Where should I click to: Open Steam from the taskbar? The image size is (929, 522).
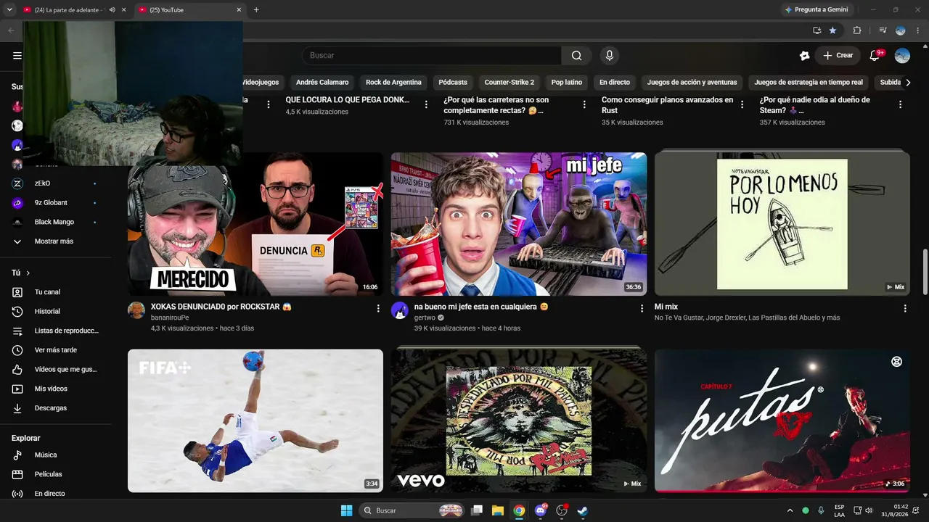(582, 510)
